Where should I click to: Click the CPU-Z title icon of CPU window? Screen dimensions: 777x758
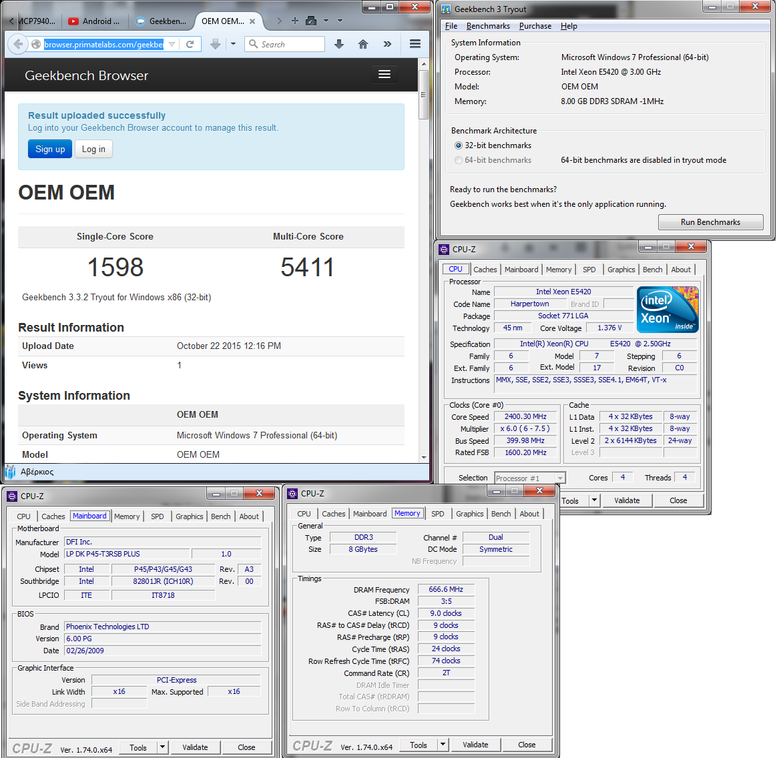444,249
